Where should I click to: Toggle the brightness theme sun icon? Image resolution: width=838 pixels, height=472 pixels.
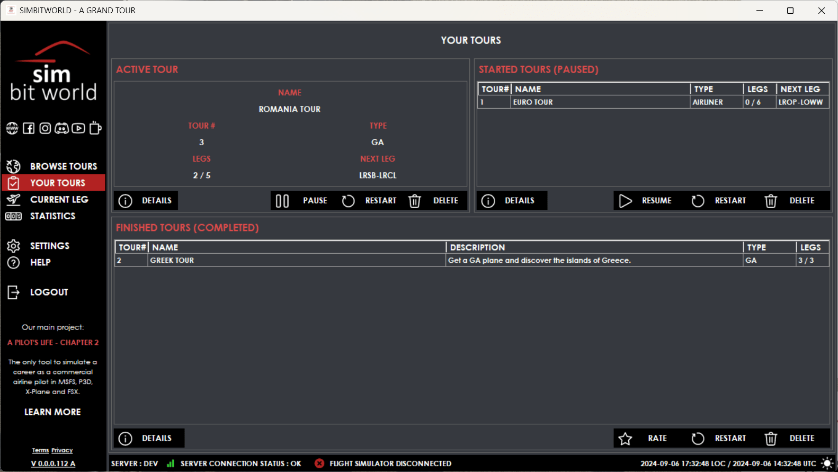pos(827,464)
